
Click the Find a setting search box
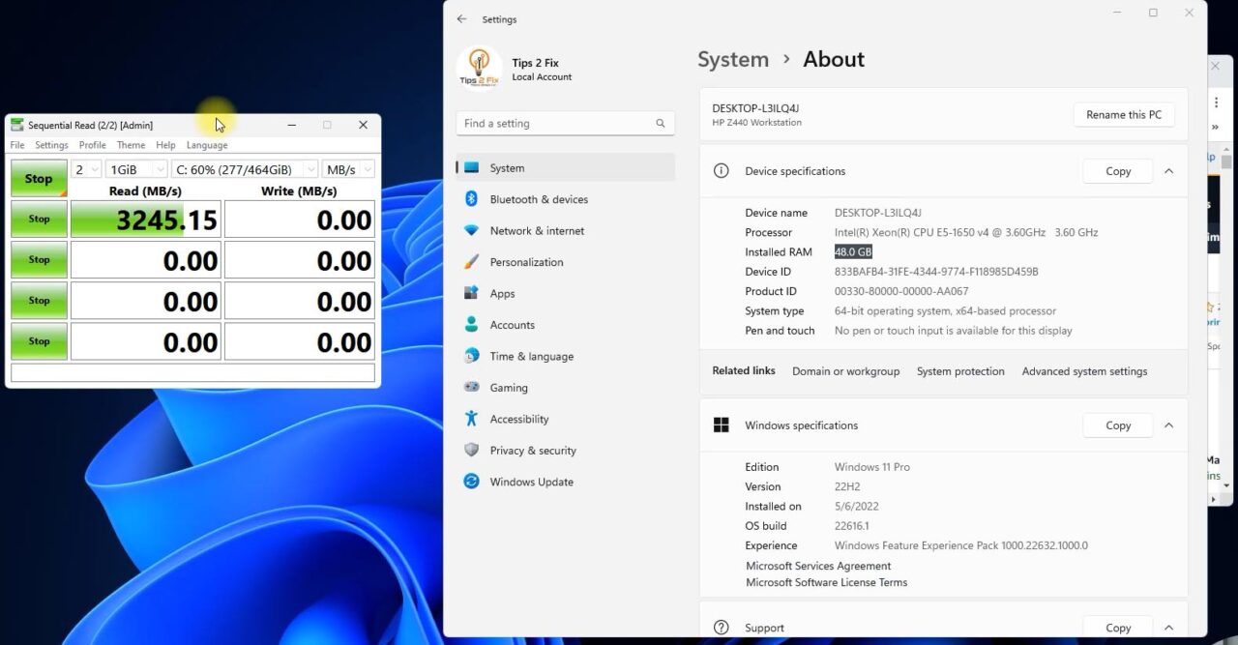point(565,124)
